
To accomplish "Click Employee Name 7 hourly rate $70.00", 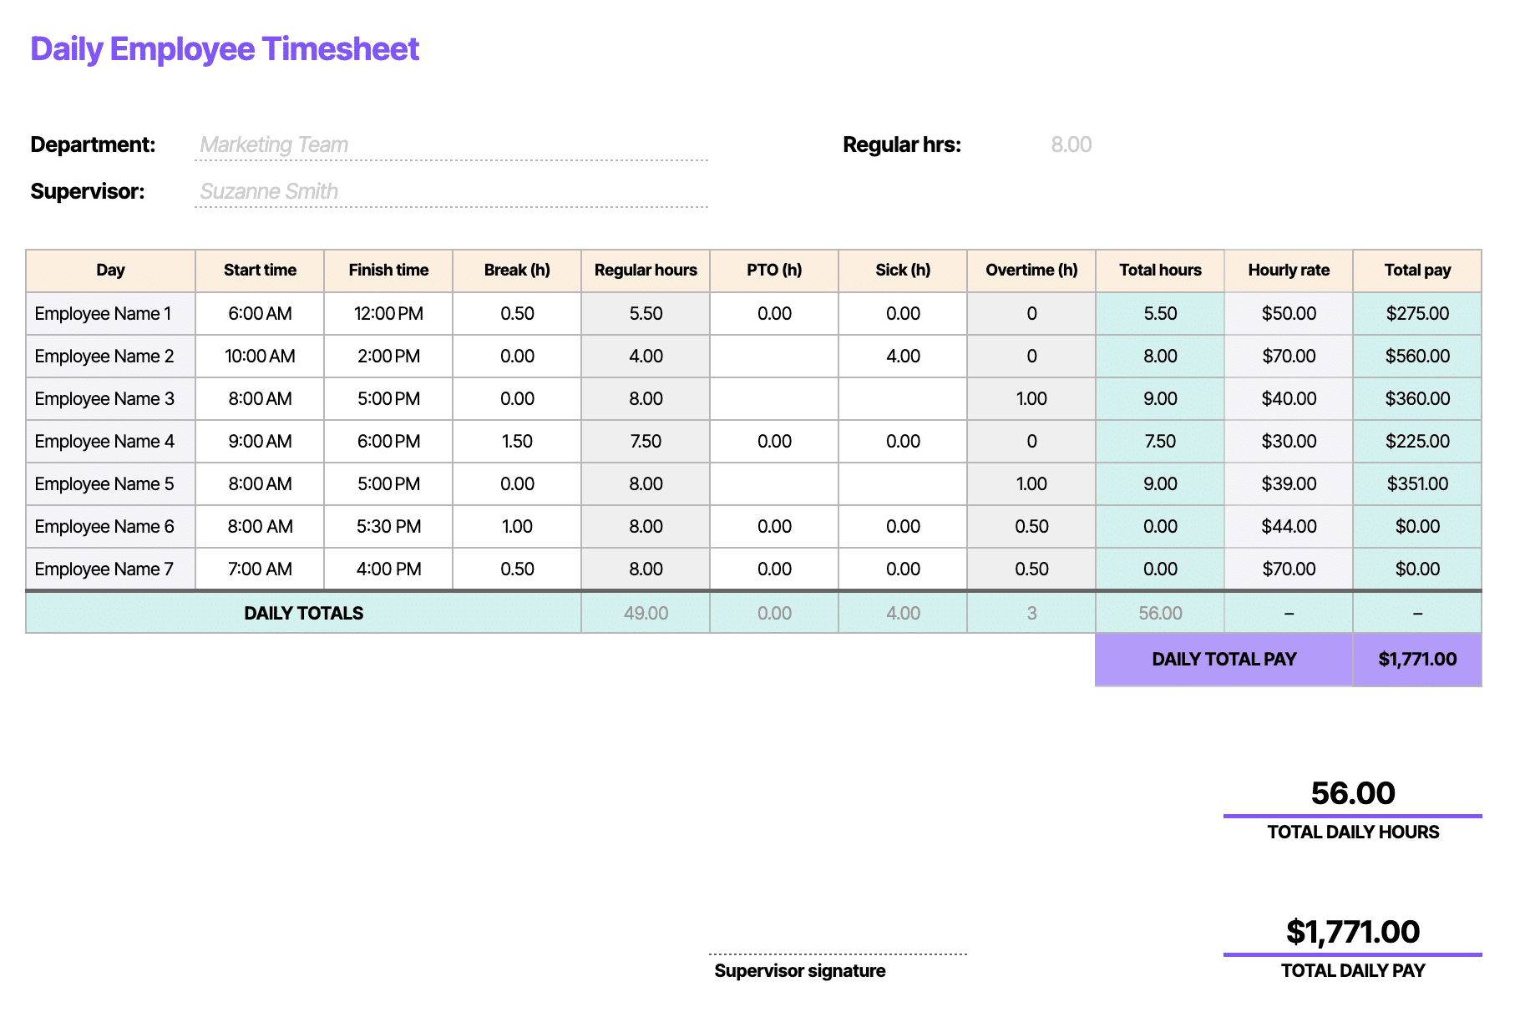I will tap(1289, 569).
